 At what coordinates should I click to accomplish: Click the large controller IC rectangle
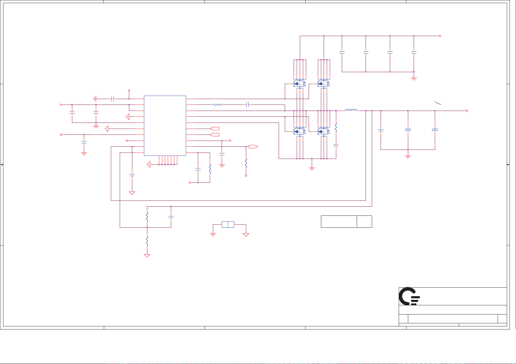165,126
